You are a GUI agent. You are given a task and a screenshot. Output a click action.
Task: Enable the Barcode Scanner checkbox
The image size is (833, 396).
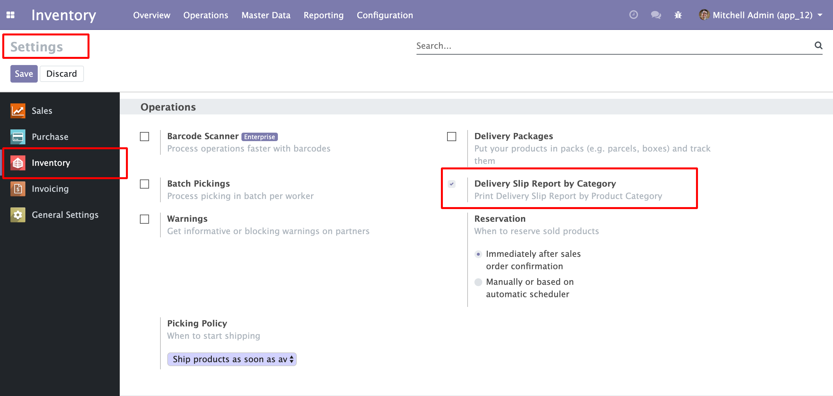(144, 137)
